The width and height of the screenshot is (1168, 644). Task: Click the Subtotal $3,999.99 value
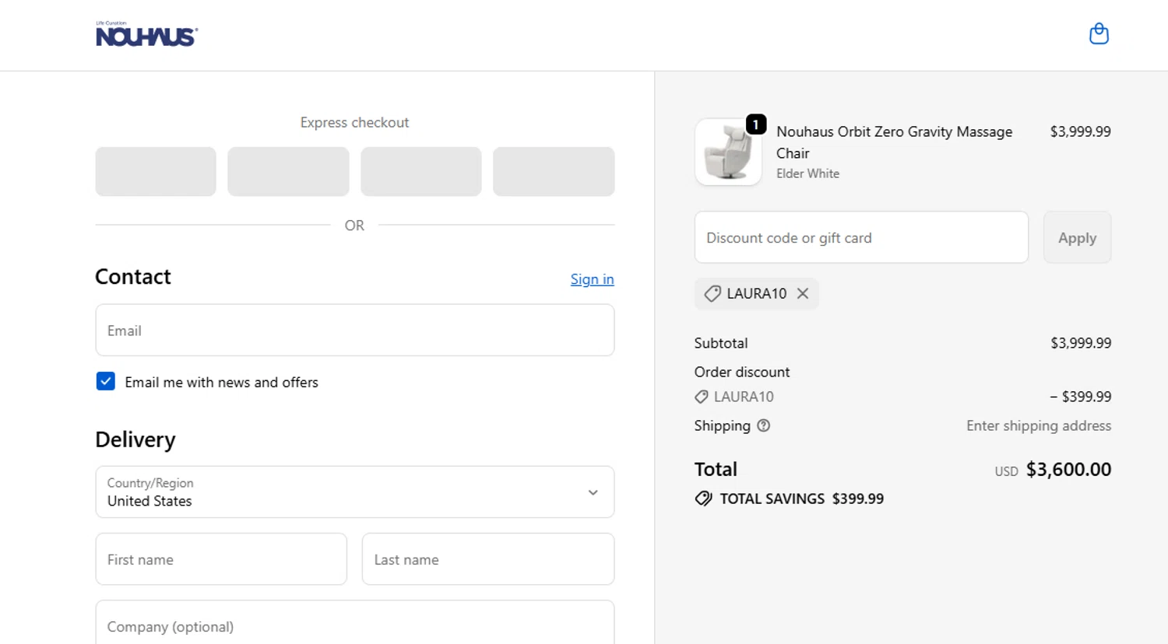1081,343
